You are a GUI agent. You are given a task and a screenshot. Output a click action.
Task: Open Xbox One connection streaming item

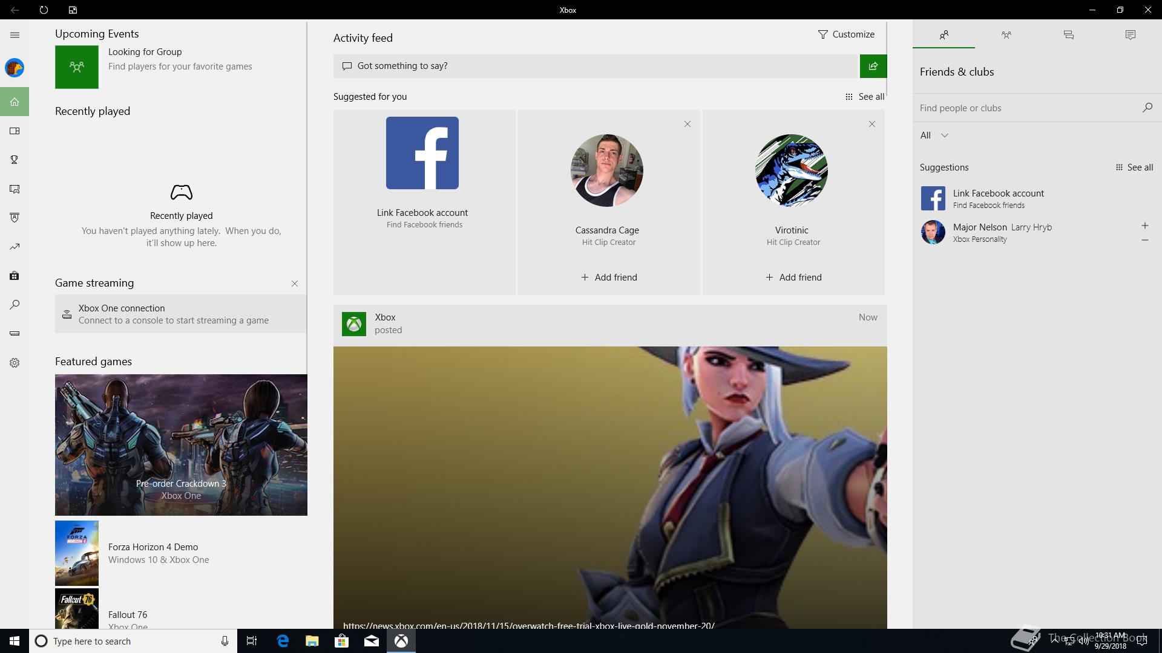[181, 314]
